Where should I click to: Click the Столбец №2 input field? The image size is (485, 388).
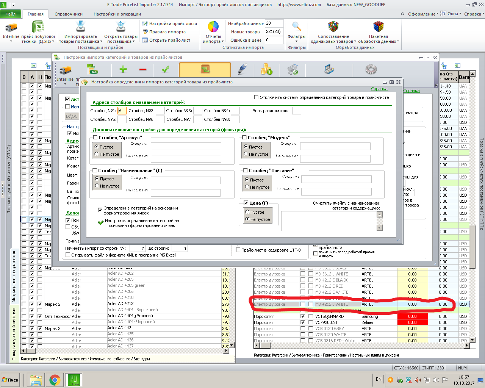(160, 111)
